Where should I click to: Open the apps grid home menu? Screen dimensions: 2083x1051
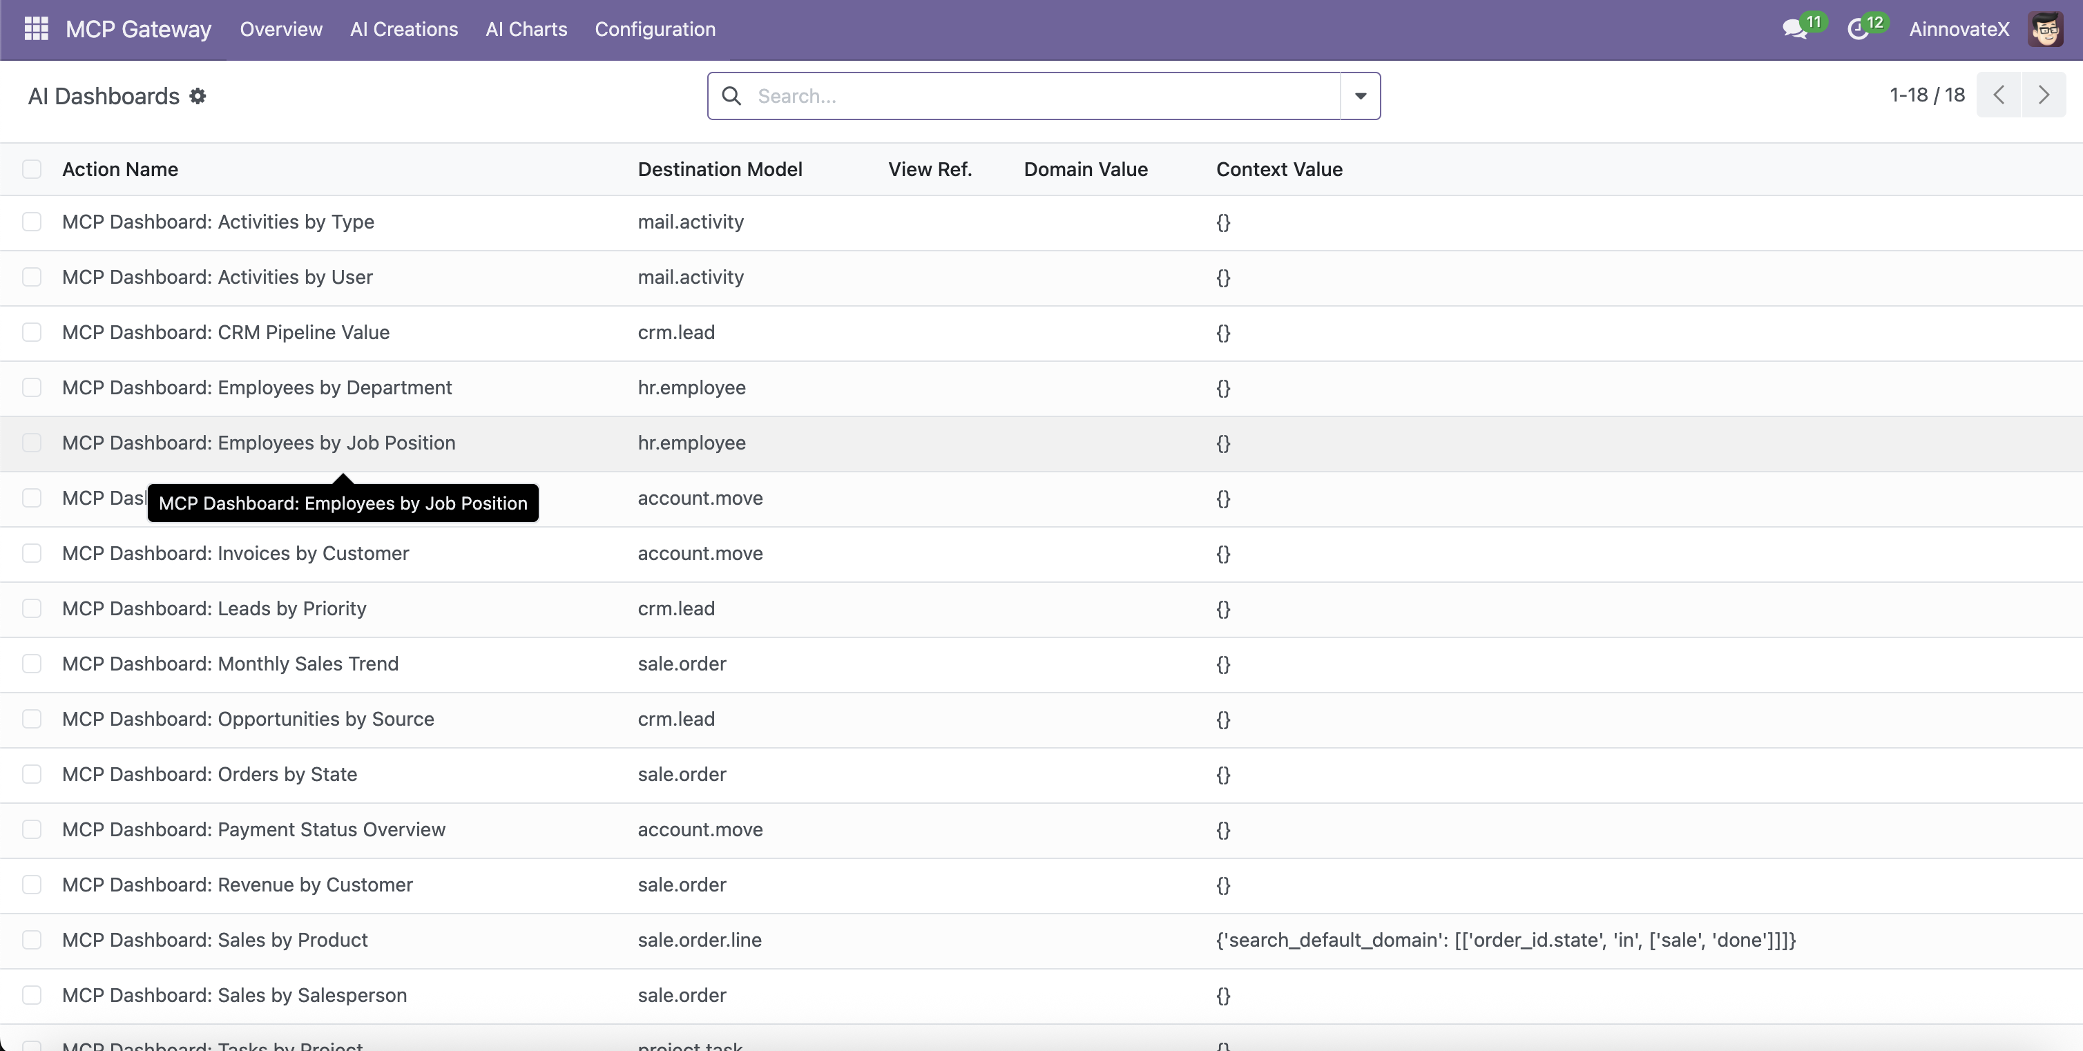[x=37, y=29]
